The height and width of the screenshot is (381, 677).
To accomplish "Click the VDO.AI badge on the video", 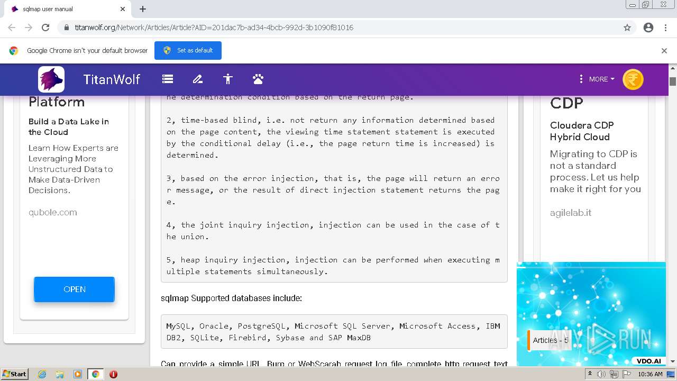I will (x=649, y=361).
